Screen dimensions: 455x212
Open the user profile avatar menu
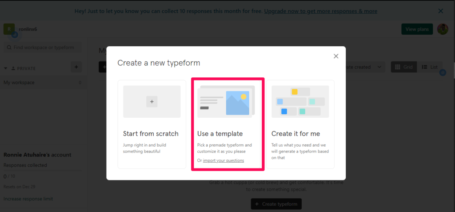(x=443, y=29)
